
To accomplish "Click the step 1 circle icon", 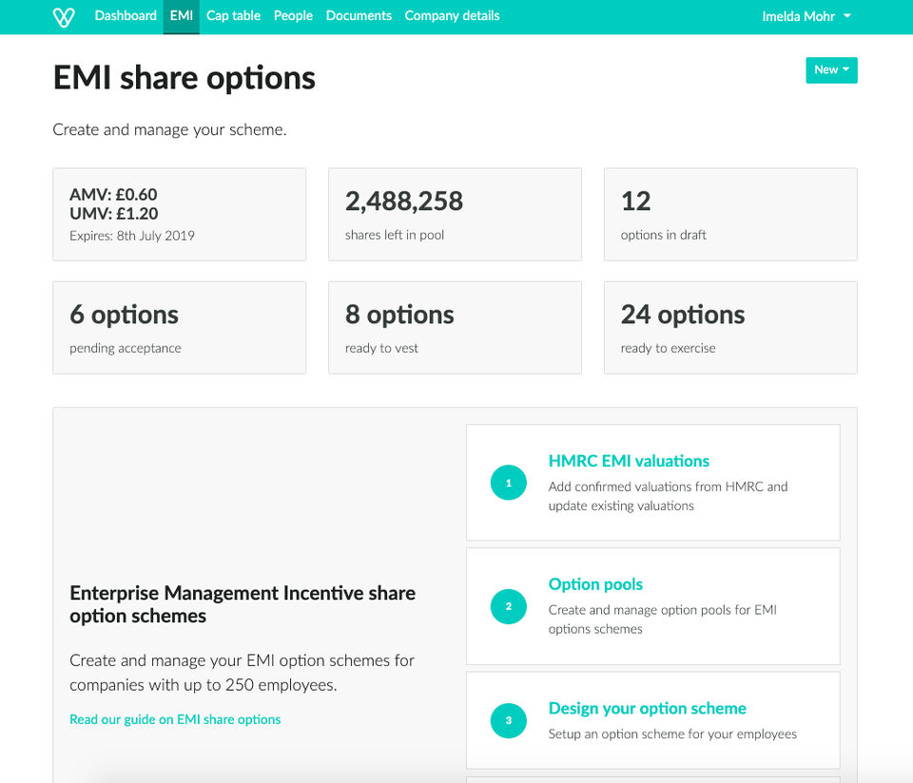I will (x=509, y=483).
